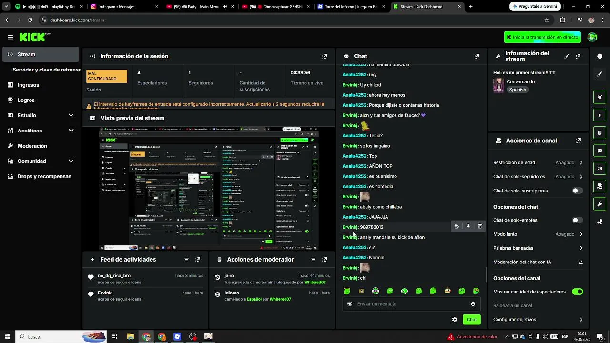Open Palabras baneadas settings
The width and height of the screenshot is (610, 343).
click(538, 248)
